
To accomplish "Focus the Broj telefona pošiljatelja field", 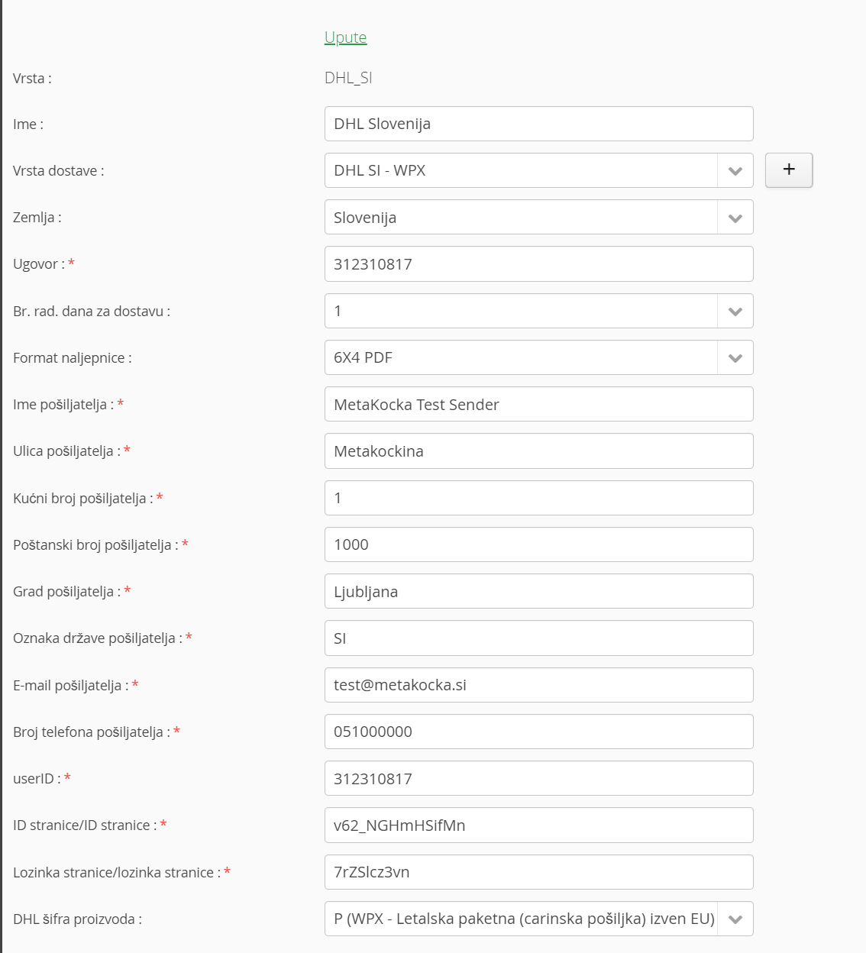I will click(x=538, y=732).
